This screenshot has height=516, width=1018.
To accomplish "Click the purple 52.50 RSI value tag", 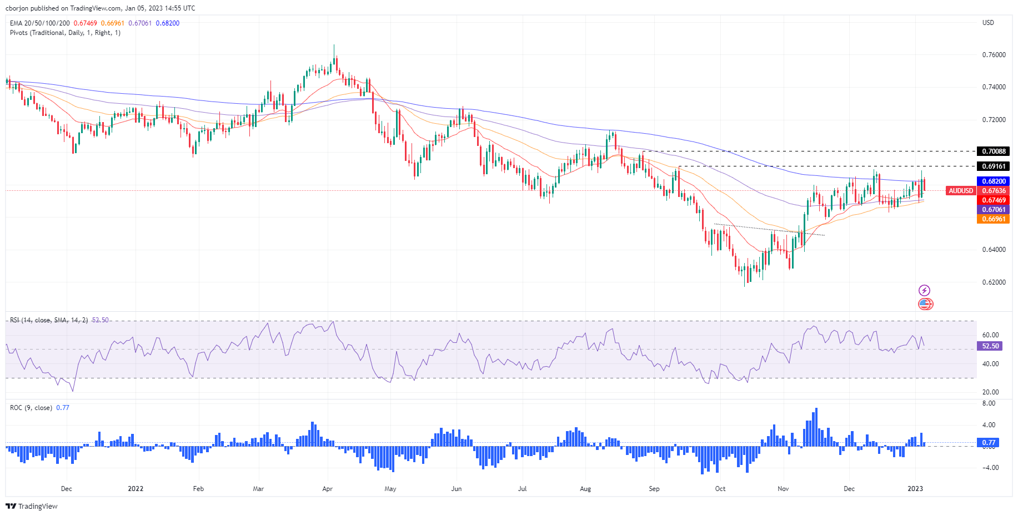I will (990, 346).
